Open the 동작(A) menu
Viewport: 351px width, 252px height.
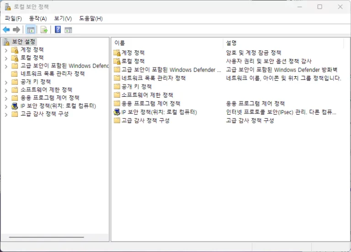point(38,19)
